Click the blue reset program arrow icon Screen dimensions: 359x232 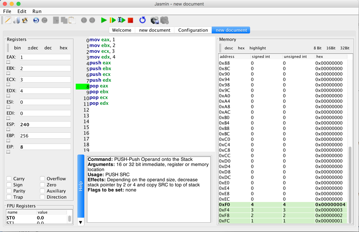coord(143,20)
